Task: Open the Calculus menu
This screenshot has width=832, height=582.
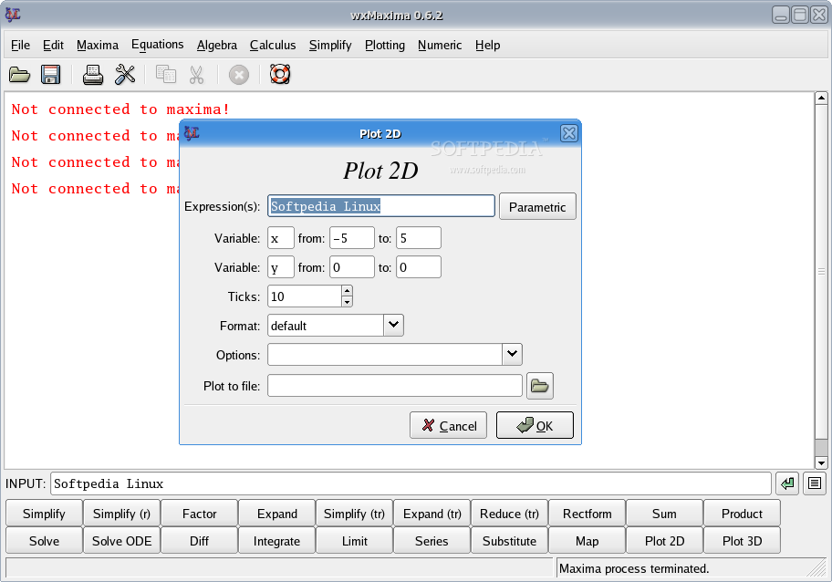Action: point(273,45)
